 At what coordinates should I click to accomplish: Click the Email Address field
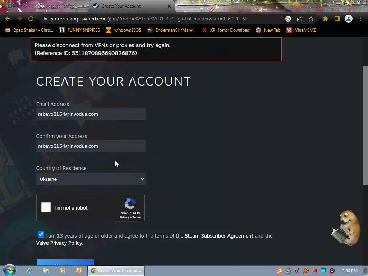coord(91,114)
